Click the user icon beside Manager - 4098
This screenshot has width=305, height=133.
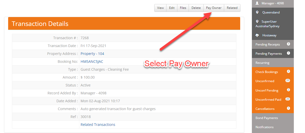257,3
